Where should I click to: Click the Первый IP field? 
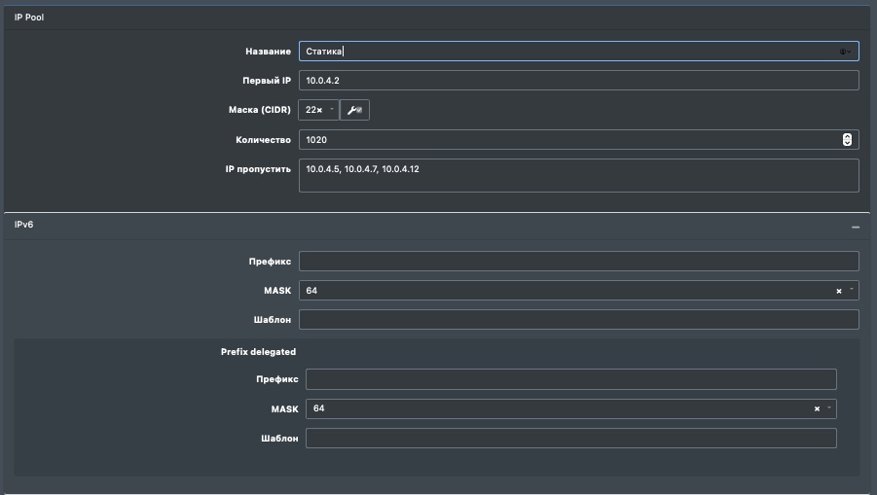tap(578, 81)
